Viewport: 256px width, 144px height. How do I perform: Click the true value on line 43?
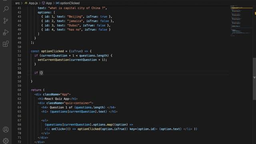tap(104, 17)
